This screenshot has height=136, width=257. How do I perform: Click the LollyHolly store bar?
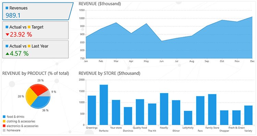point(188,118)
